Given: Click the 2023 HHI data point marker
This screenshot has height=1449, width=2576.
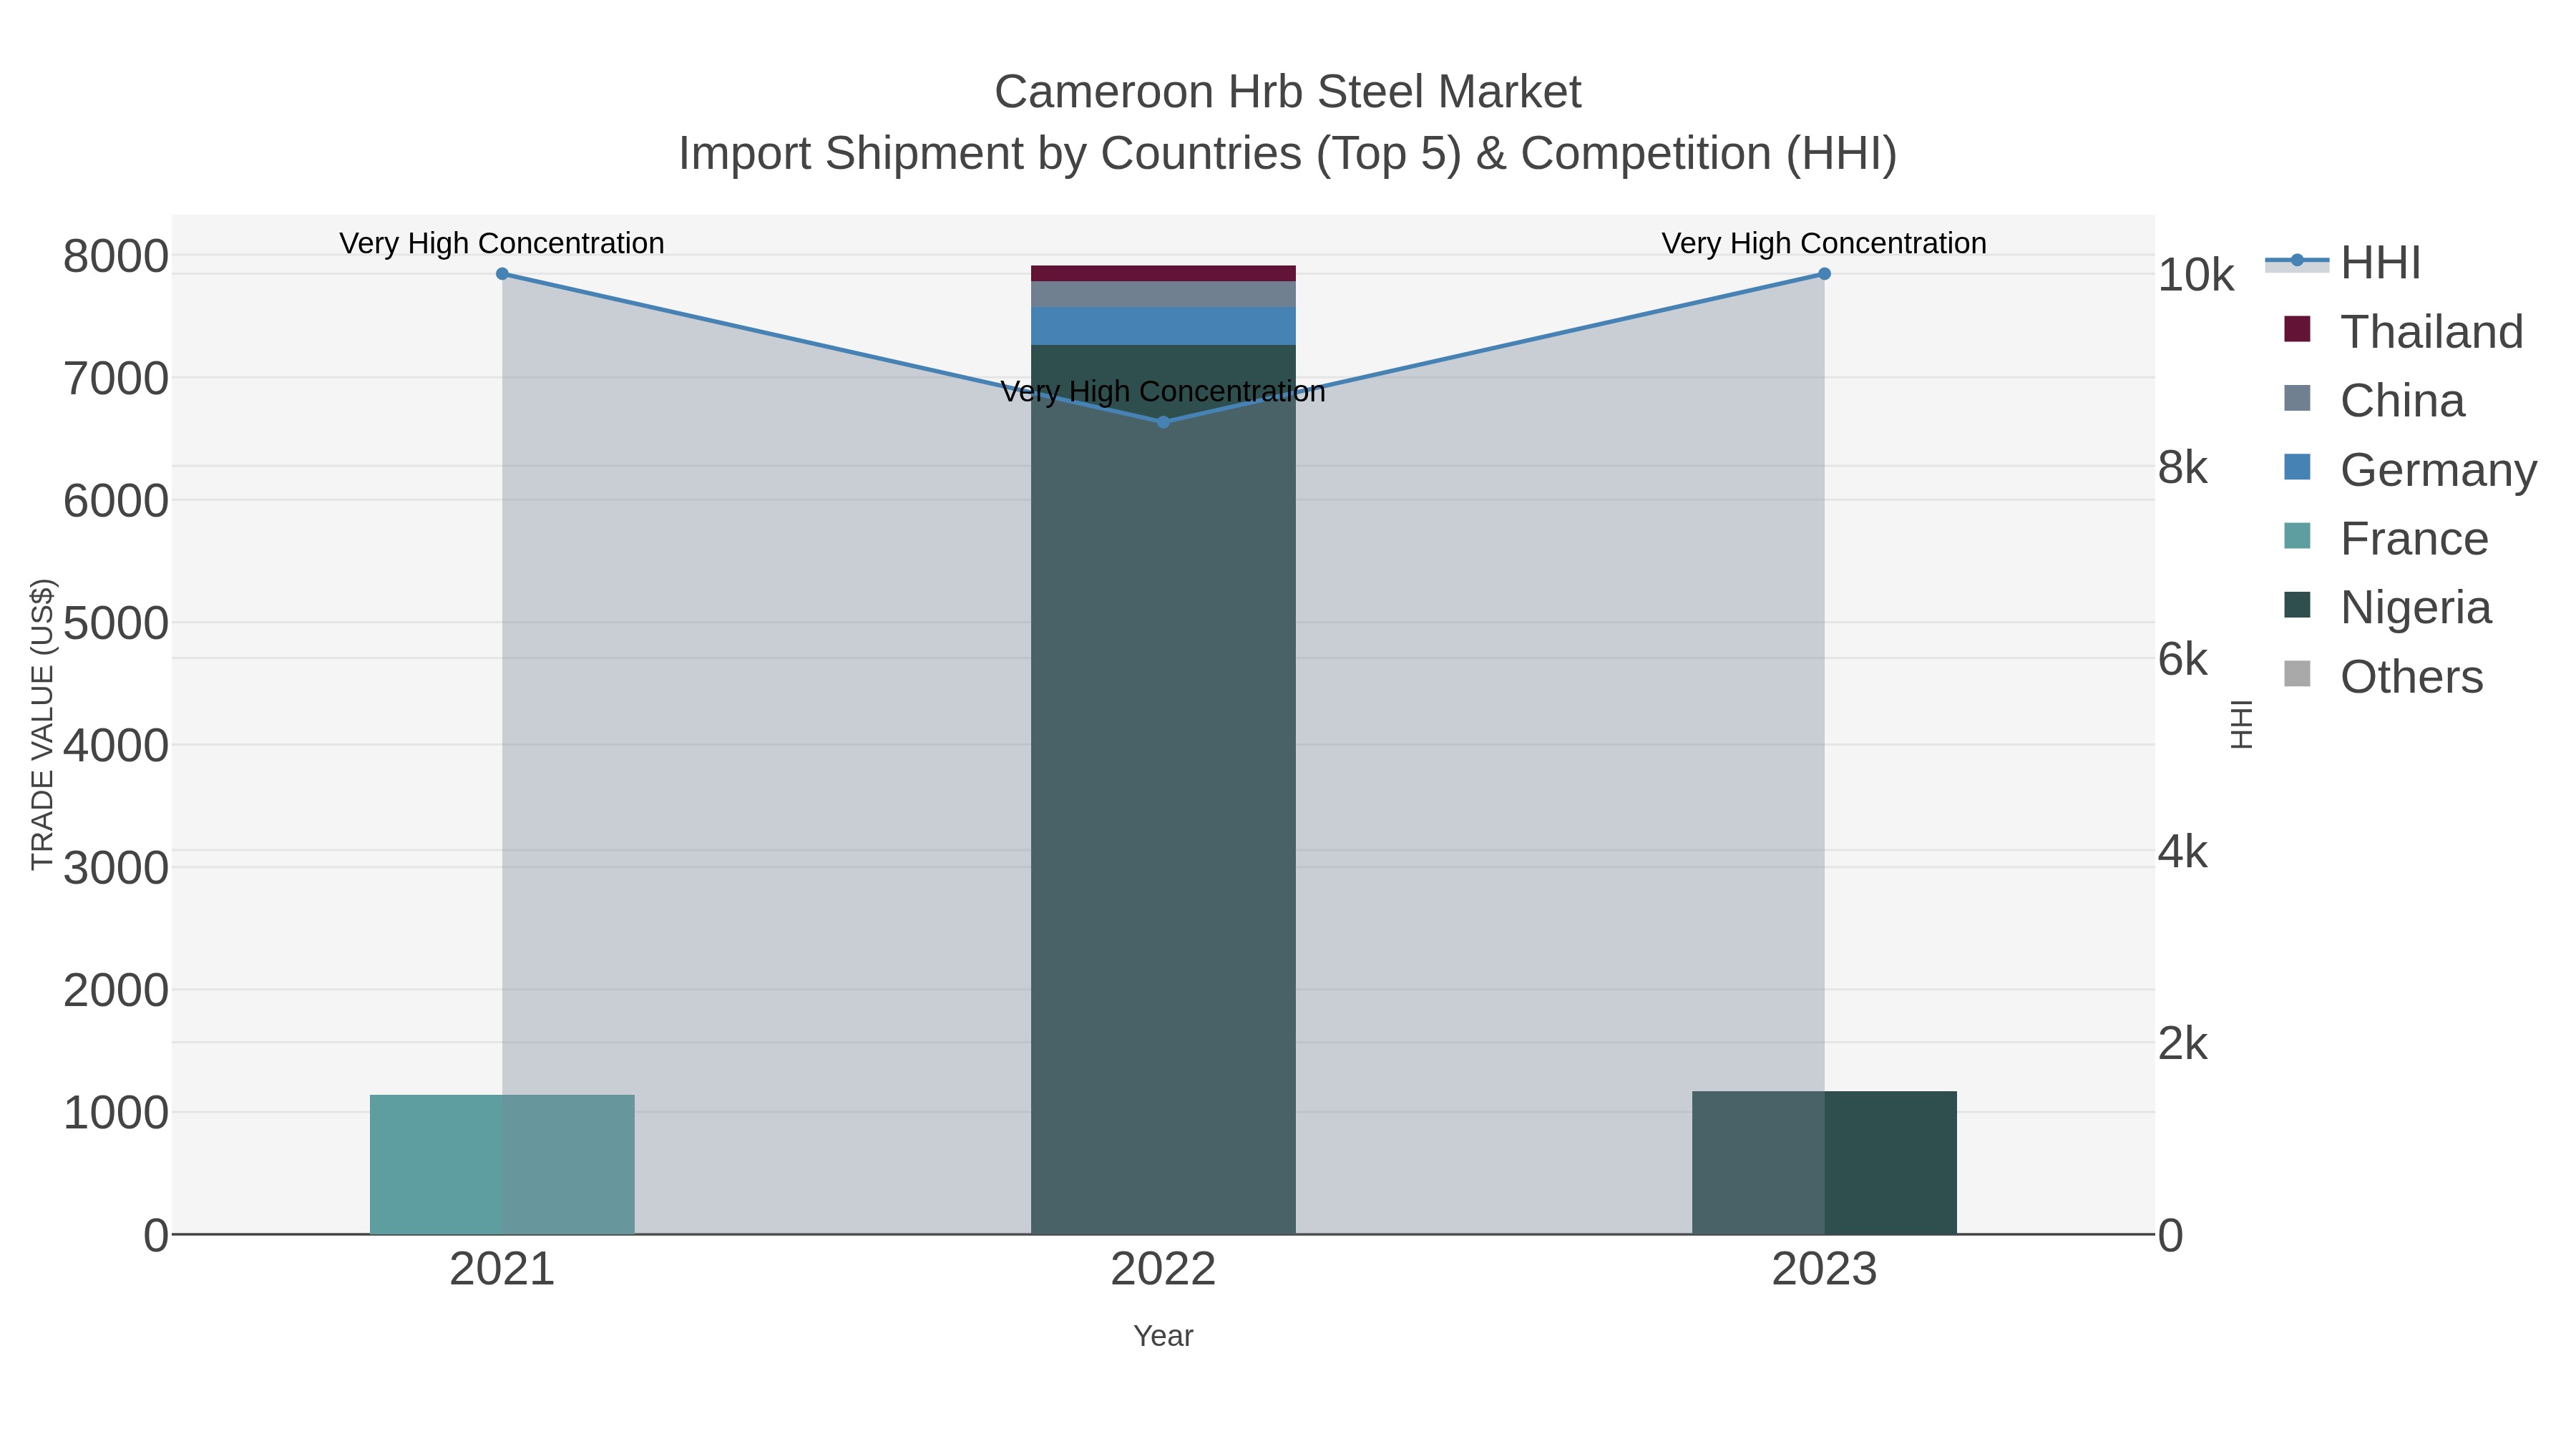Looking at the screenshot, I should click(x=1824, y=274).
